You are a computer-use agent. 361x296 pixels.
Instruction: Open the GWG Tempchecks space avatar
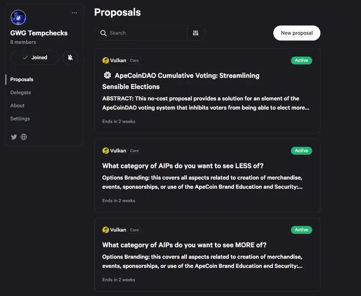[18, 18]
